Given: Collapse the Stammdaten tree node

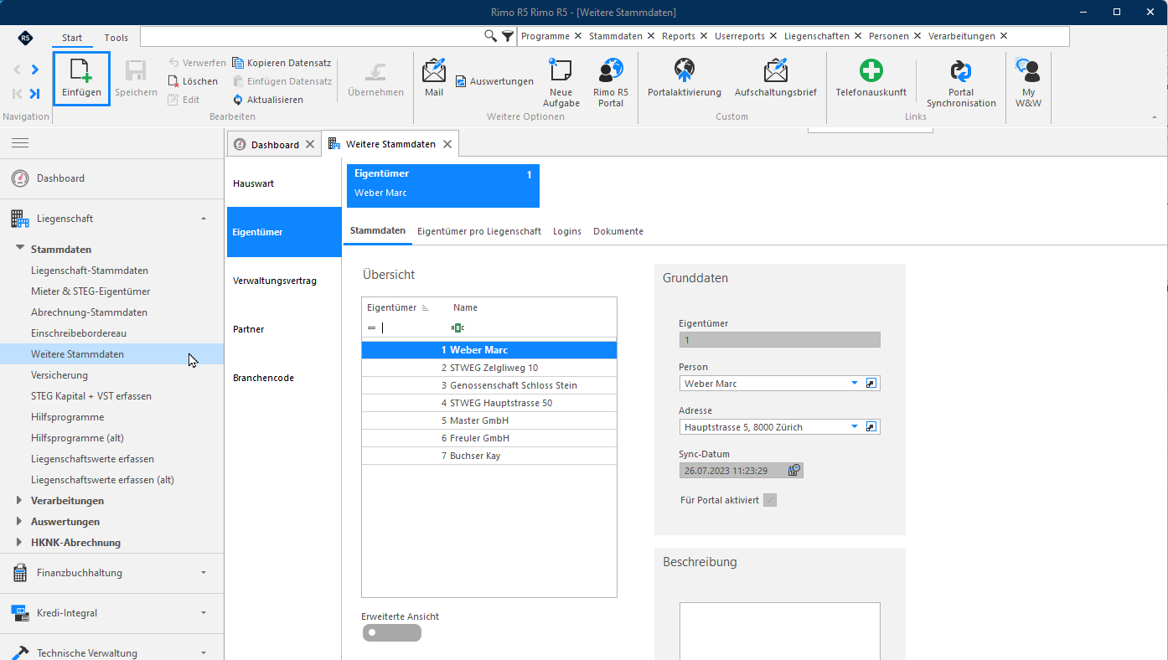Looking at the screenshot, I should (20, 249).
